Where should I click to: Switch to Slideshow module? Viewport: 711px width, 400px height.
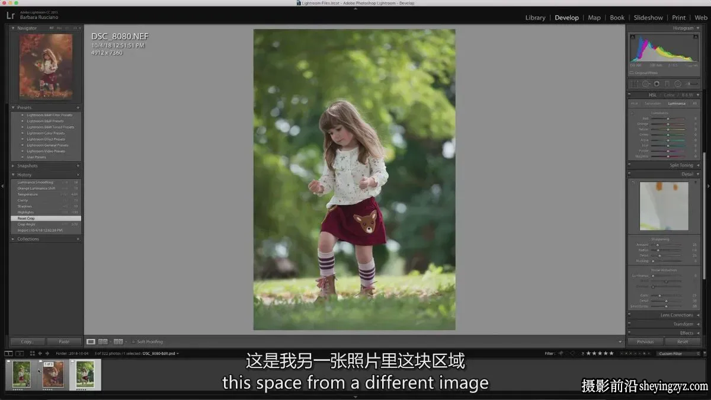pos(648,18)
